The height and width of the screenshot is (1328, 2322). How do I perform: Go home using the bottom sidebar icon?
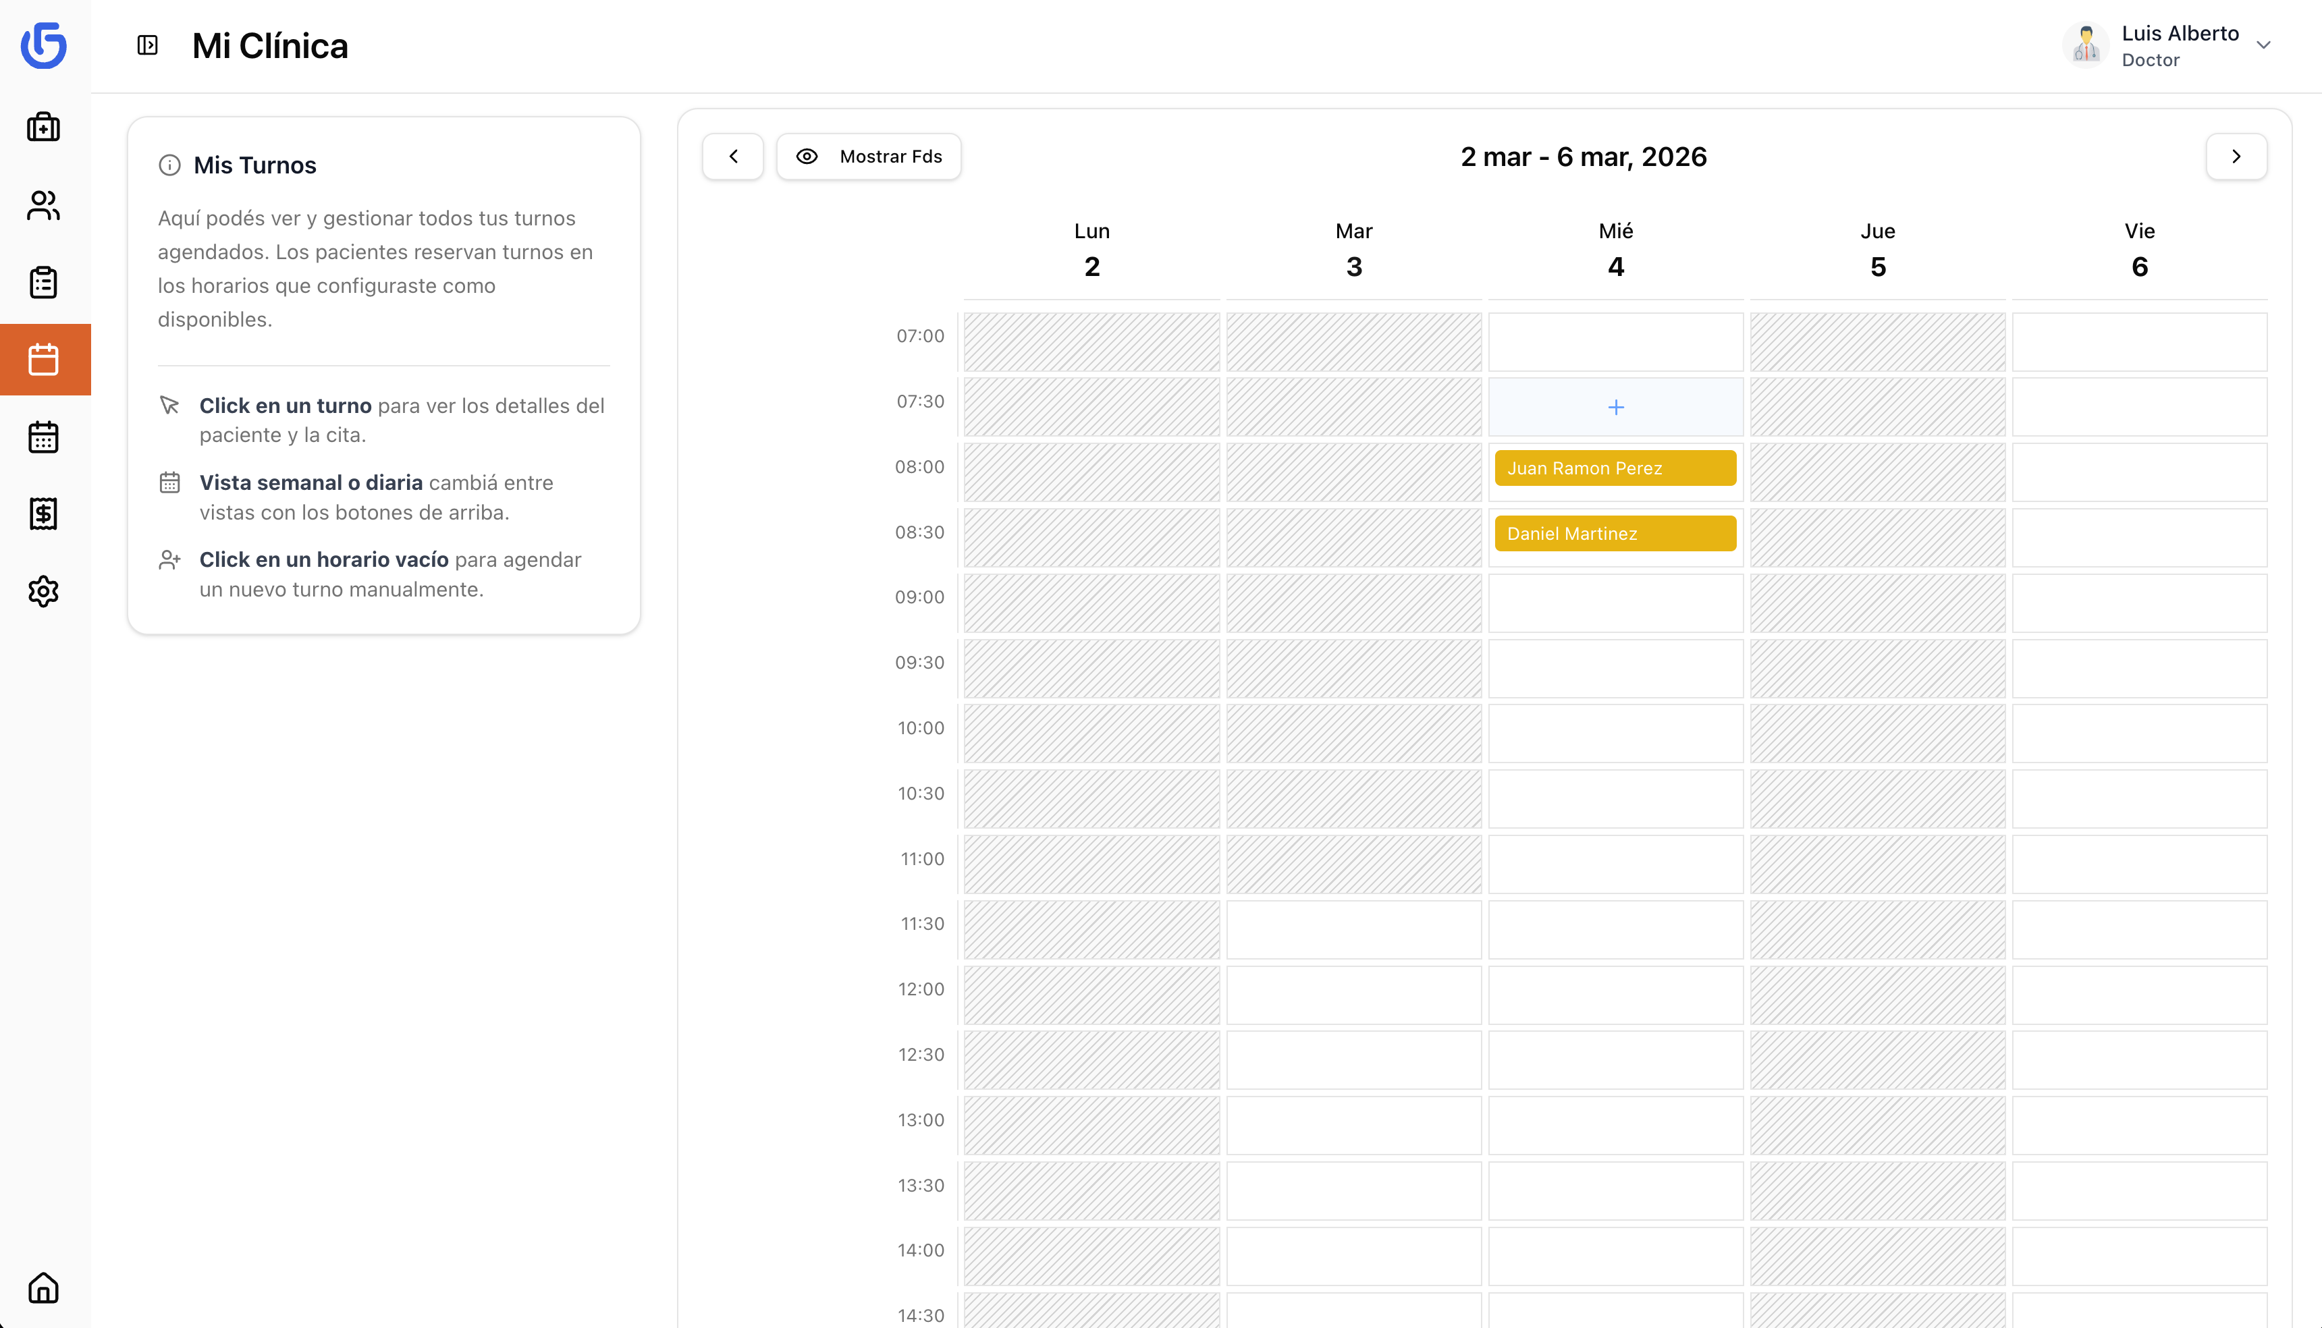click(44, 1288)
